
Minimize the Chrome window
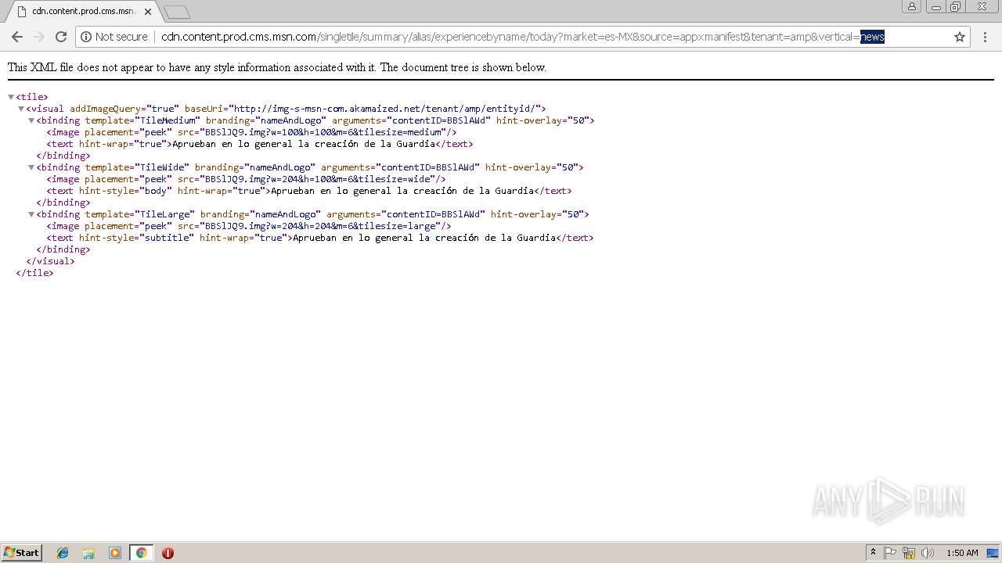point(936,6)
